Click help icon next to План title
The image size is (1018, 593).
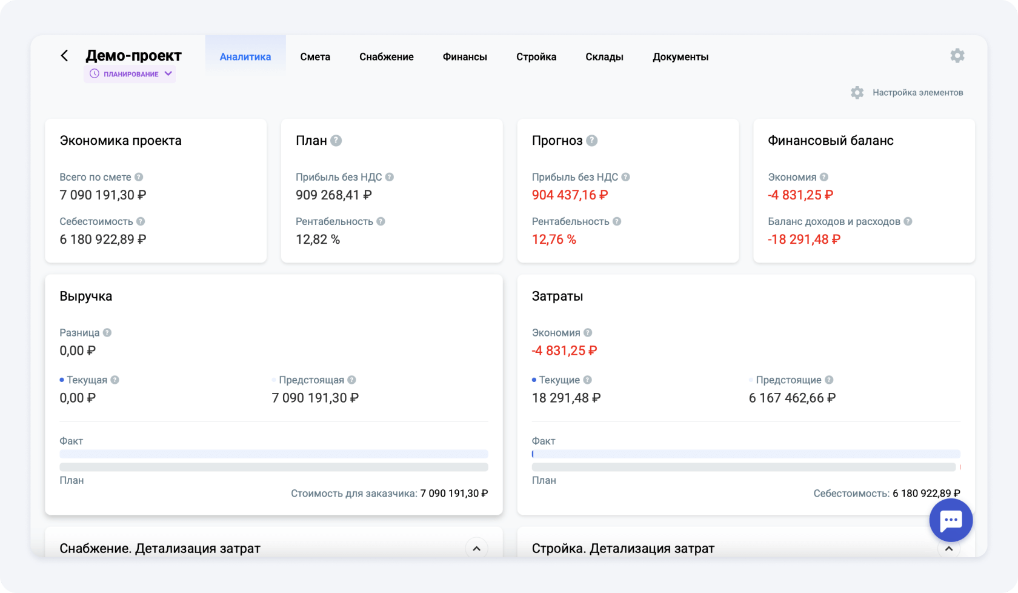click(336, 141)
